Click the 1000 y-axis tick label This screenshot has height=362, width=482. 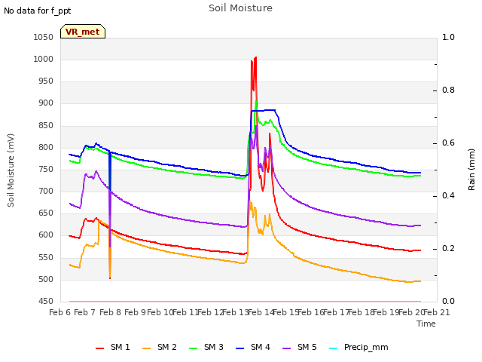coord(44,60)
